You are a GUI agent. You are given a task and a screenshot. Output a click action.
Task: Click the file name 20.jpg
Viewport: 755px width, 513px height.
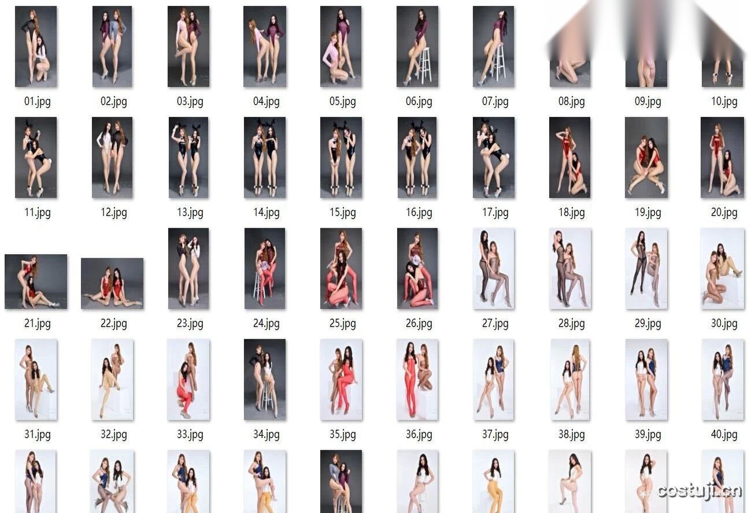tap(724, 213)
